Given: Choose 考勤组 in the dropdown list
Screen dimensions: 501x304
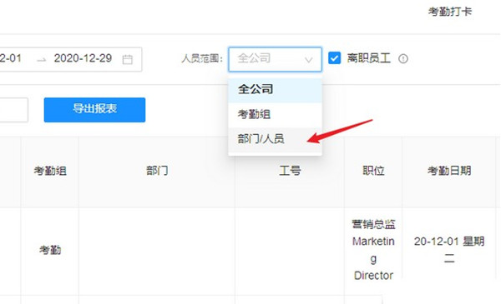Looking at the screenshot, I should 275,114.
